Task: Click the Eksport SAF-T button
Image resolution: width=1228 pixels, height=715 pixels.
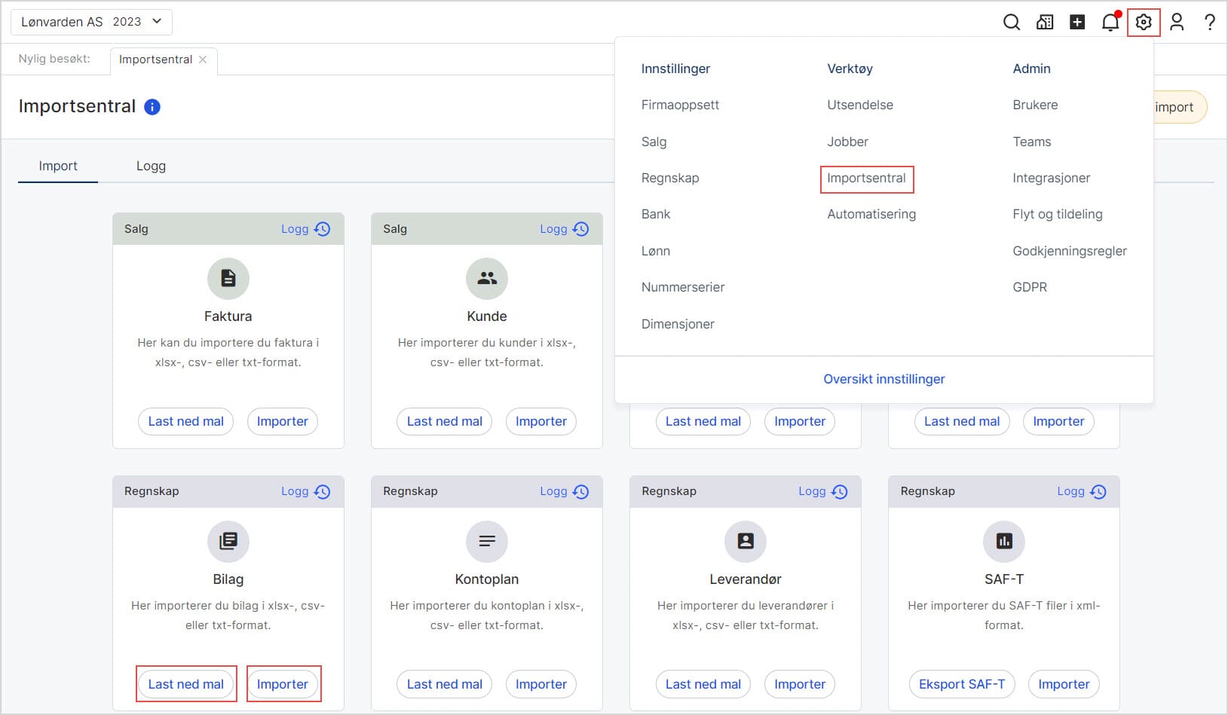Action: point(961,684)
